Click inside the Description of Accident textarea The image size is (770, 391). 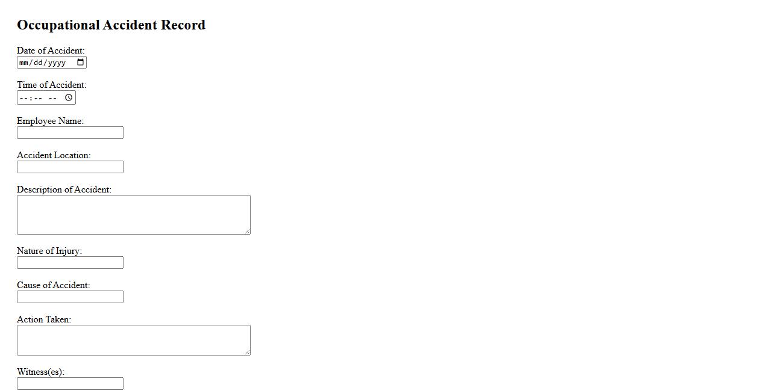(x=133, y=215)
